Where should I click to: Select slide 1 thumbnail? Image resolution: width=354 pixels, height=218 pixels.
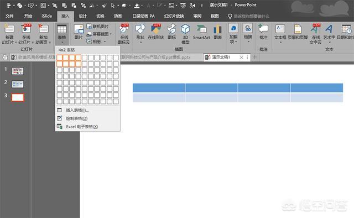(x=18, y=71)
